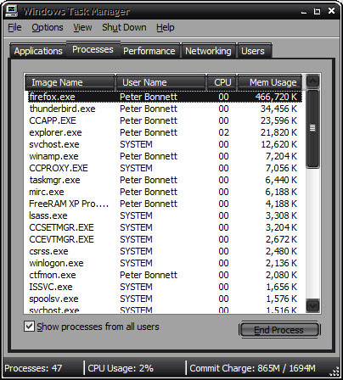This screenshot has height=380, width=343.
Task: Select the svchost.exe process using 12,620 K
Action: [x=165, y=144]
